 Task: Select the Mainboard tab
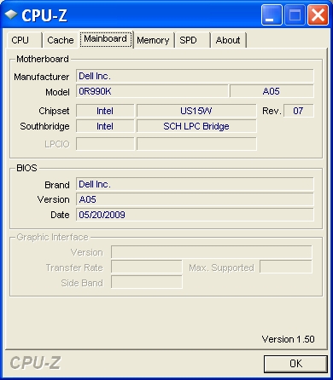click(x=106, y=39)
